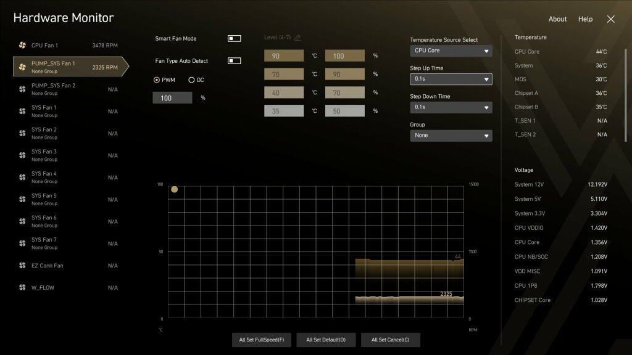Viewport: 632px width, 355px height.
Task: Click the CPU NB/SOC voltage label
Action: click(x=531, y=257)
